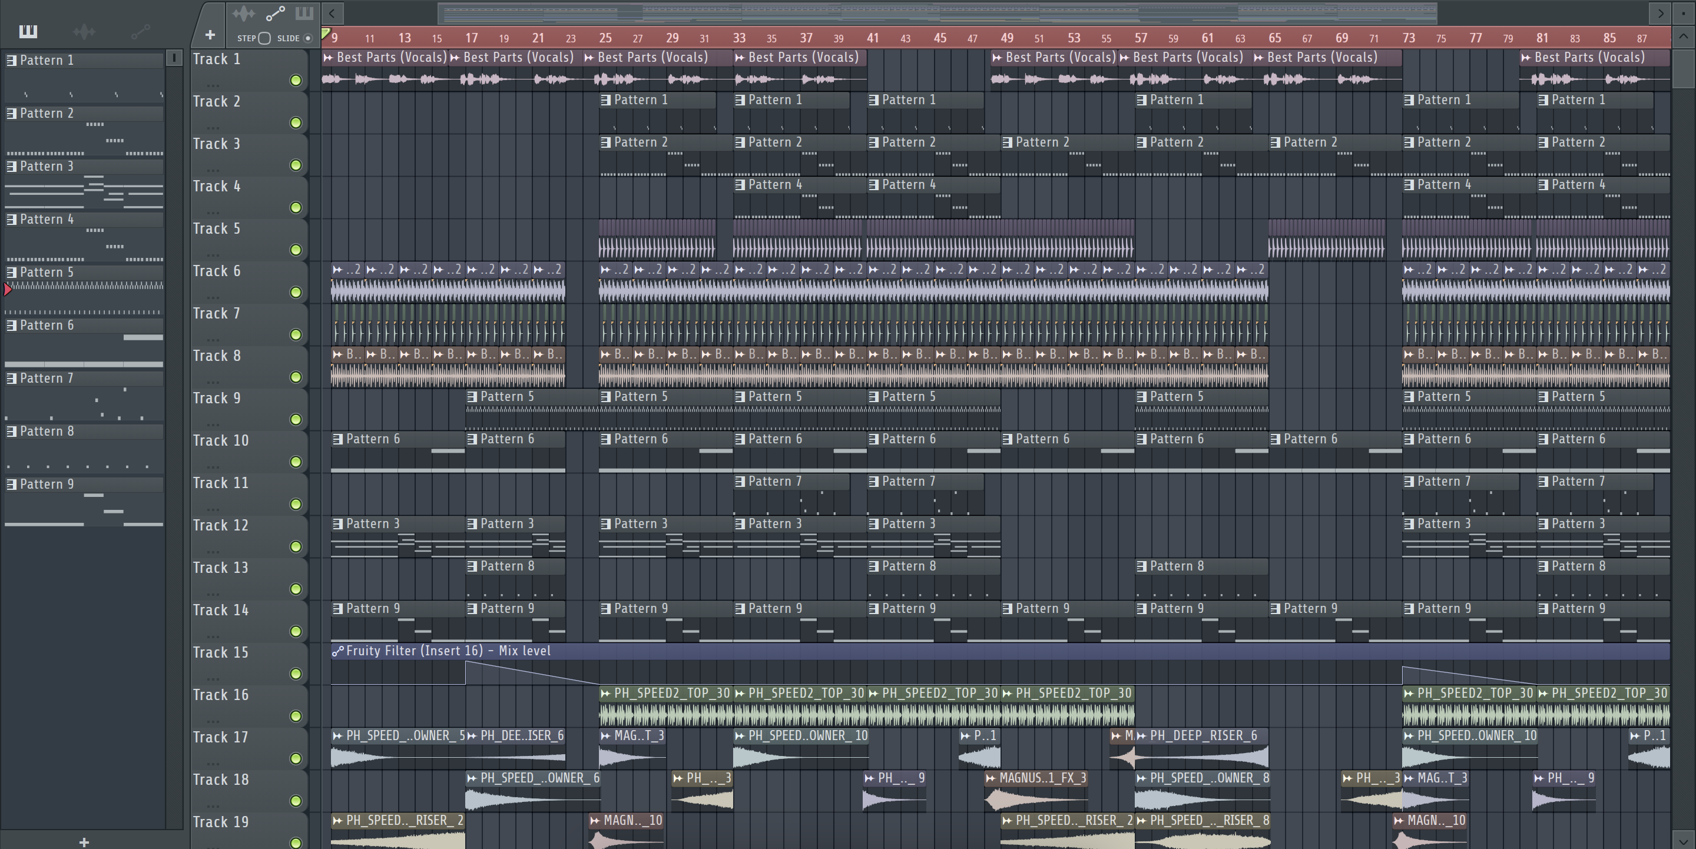Focus automation clips using playlist toolbar icon
This screenshot has height=849, width=1696.
[x=275, y=13]
